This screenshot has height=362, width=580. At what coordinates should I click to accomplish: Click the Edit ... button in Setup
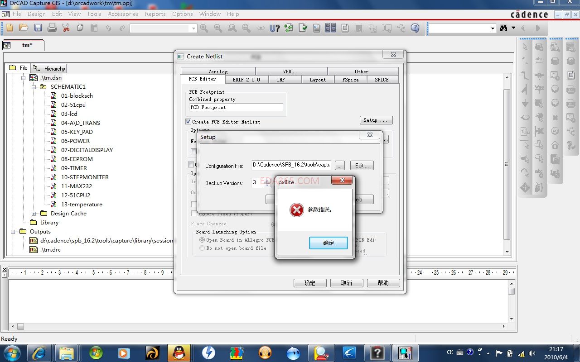click(x=362, y=166)
